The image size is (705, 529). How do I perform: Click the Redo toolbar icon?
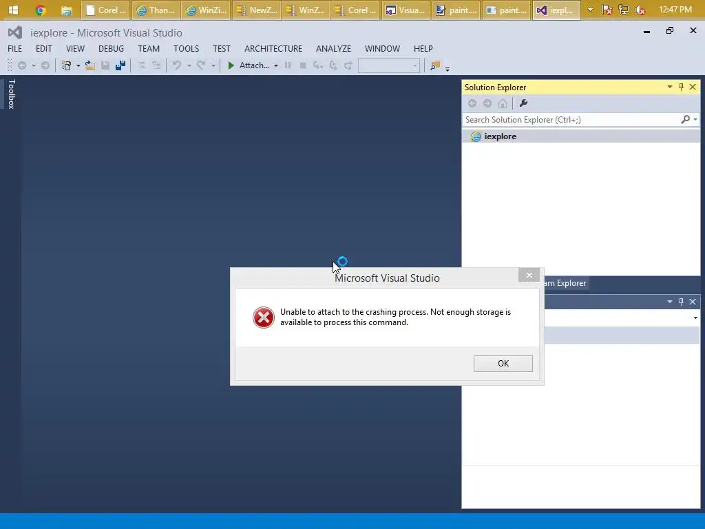pos(201,65)
